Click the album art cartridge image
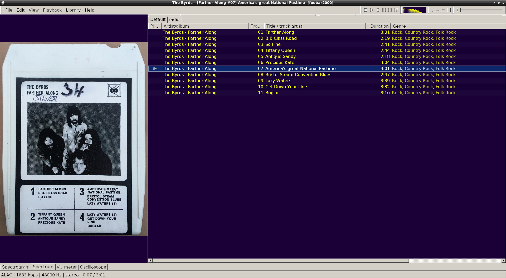The height and width of the screenshot is (278, 506). pyautogui.click(x=74, y=139)
